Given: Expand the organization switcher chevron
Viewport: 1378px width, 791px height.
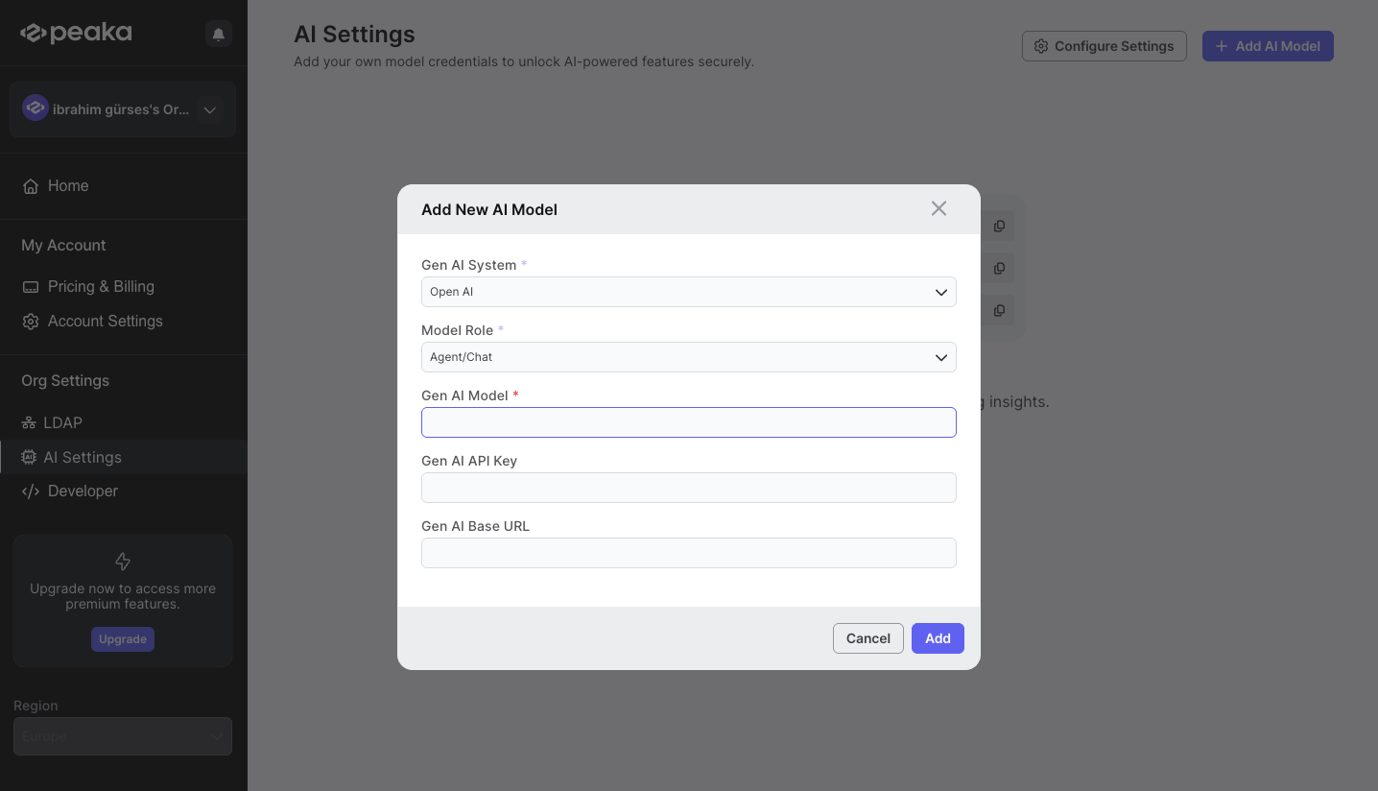Looking at the screenshot, I should (x=209, y=109).
